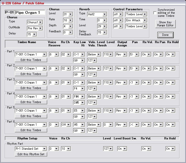Open Part 1 Output Assign Rev dropdown
Viewport: 186px width, 163px height.
point(121,54)
